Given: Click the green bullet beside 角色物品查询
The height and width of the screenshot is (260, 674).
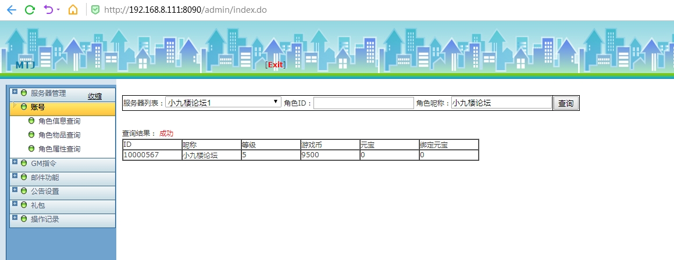Looking at the screenshot, I should (31, 135).
